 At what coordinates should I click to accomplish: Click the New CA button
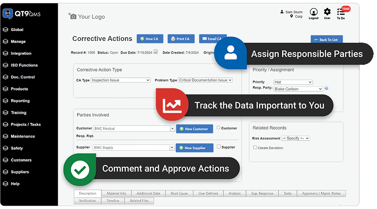(150, 38)
